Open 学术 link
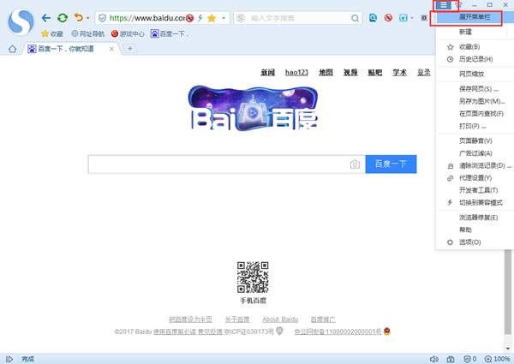This screenshot has width=514, height=364. click(399, 73)
